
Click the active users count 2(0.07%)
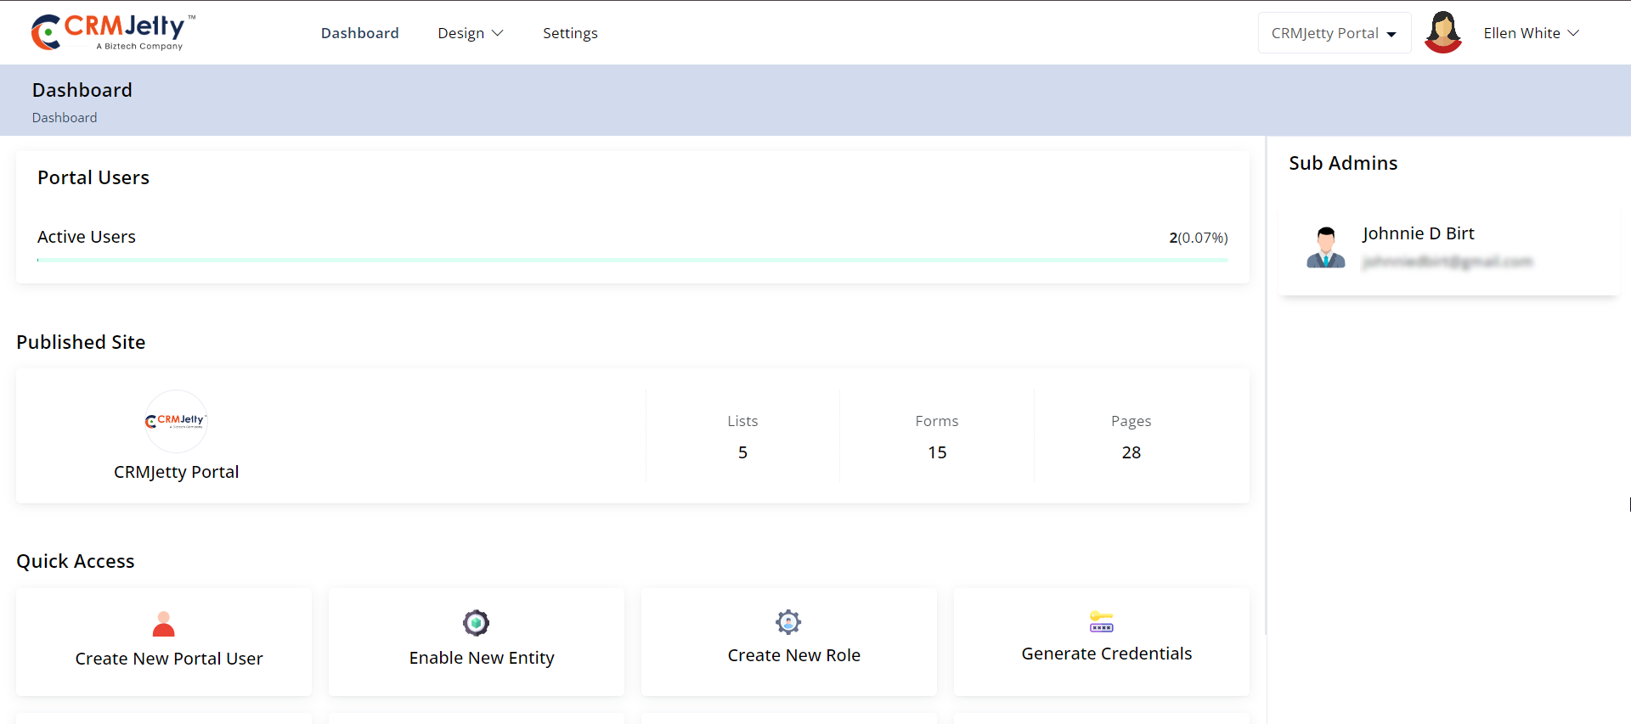click(1198, 238)
